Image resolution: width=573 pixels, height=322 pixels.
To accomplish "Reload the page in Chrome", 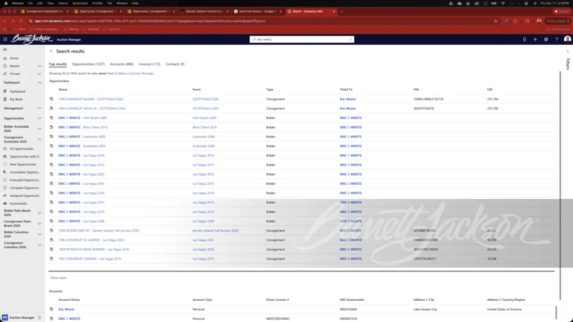I will coord(21,21).
